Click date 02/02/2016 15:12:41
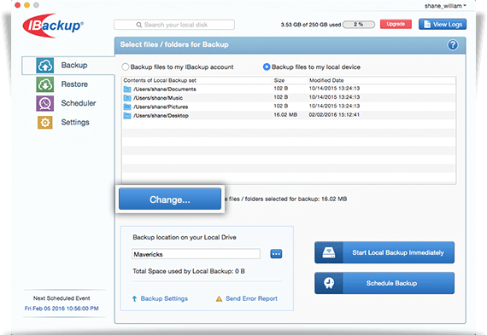The image size is (487, 335). pyautogui.click(x=334, y=115)
